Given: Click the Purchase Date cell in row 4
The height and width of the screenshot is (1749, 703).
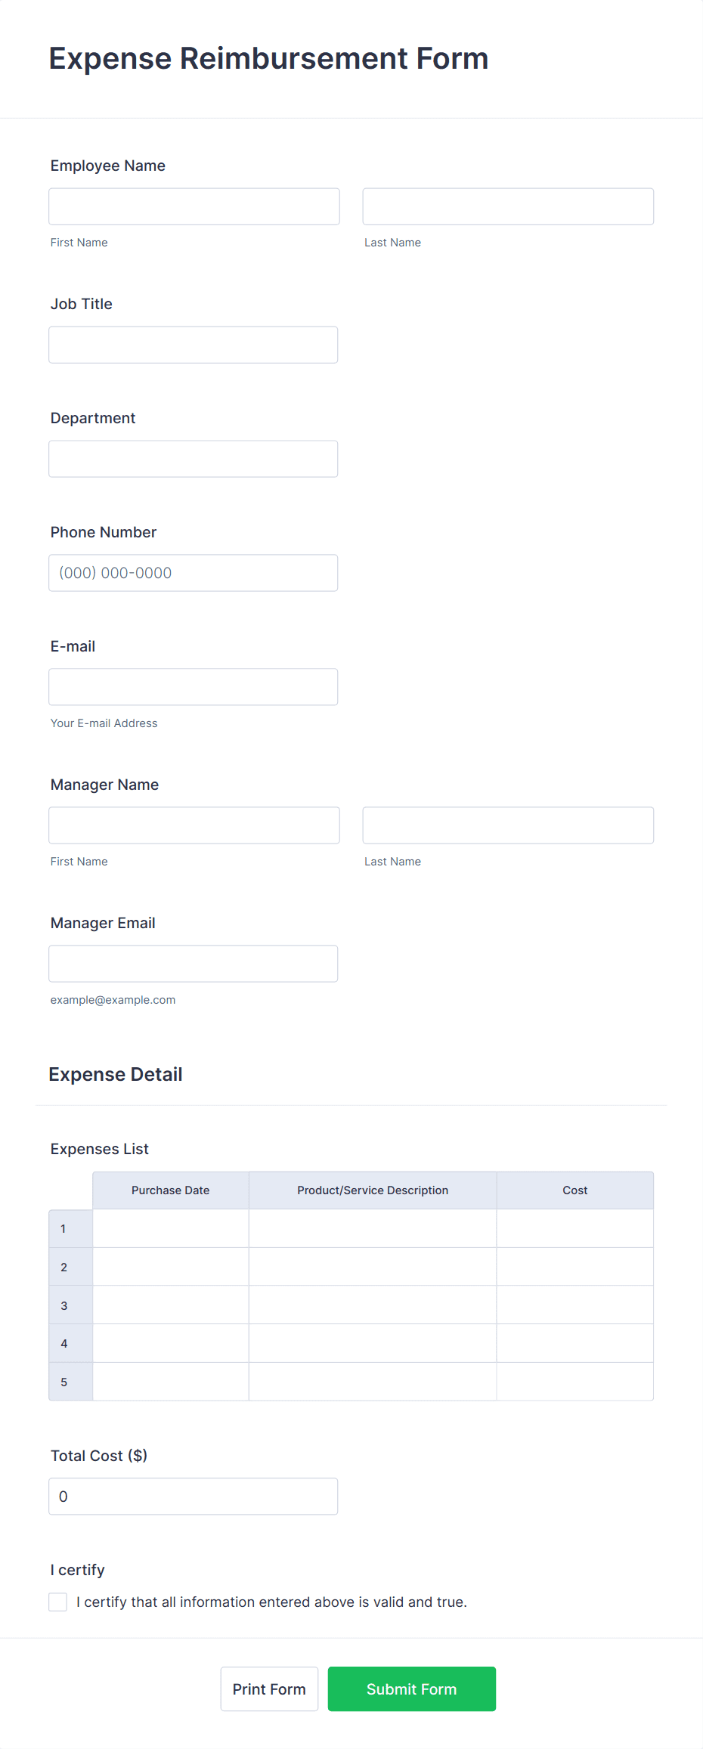Looking at the screenshot, I should click(x=170, y=1342).
